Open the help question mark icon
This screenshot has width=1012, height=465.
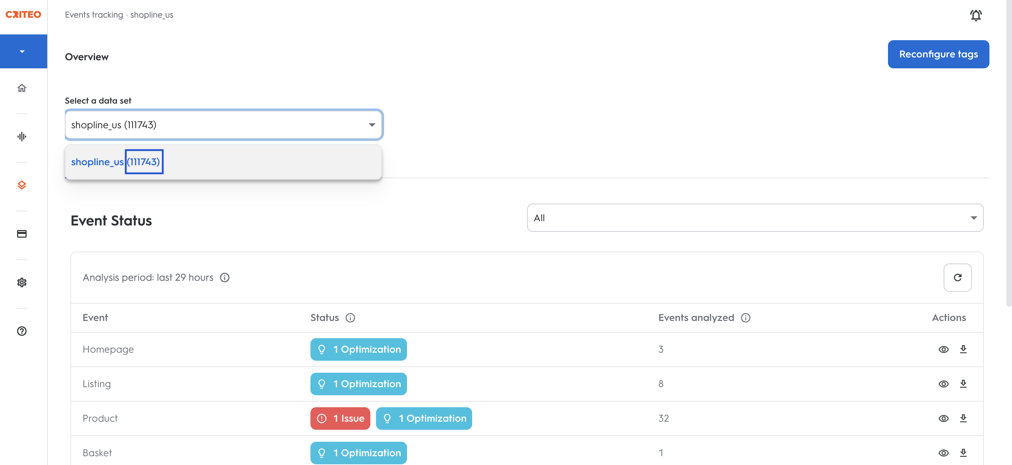pyautogui.click(x=21, y=331)
